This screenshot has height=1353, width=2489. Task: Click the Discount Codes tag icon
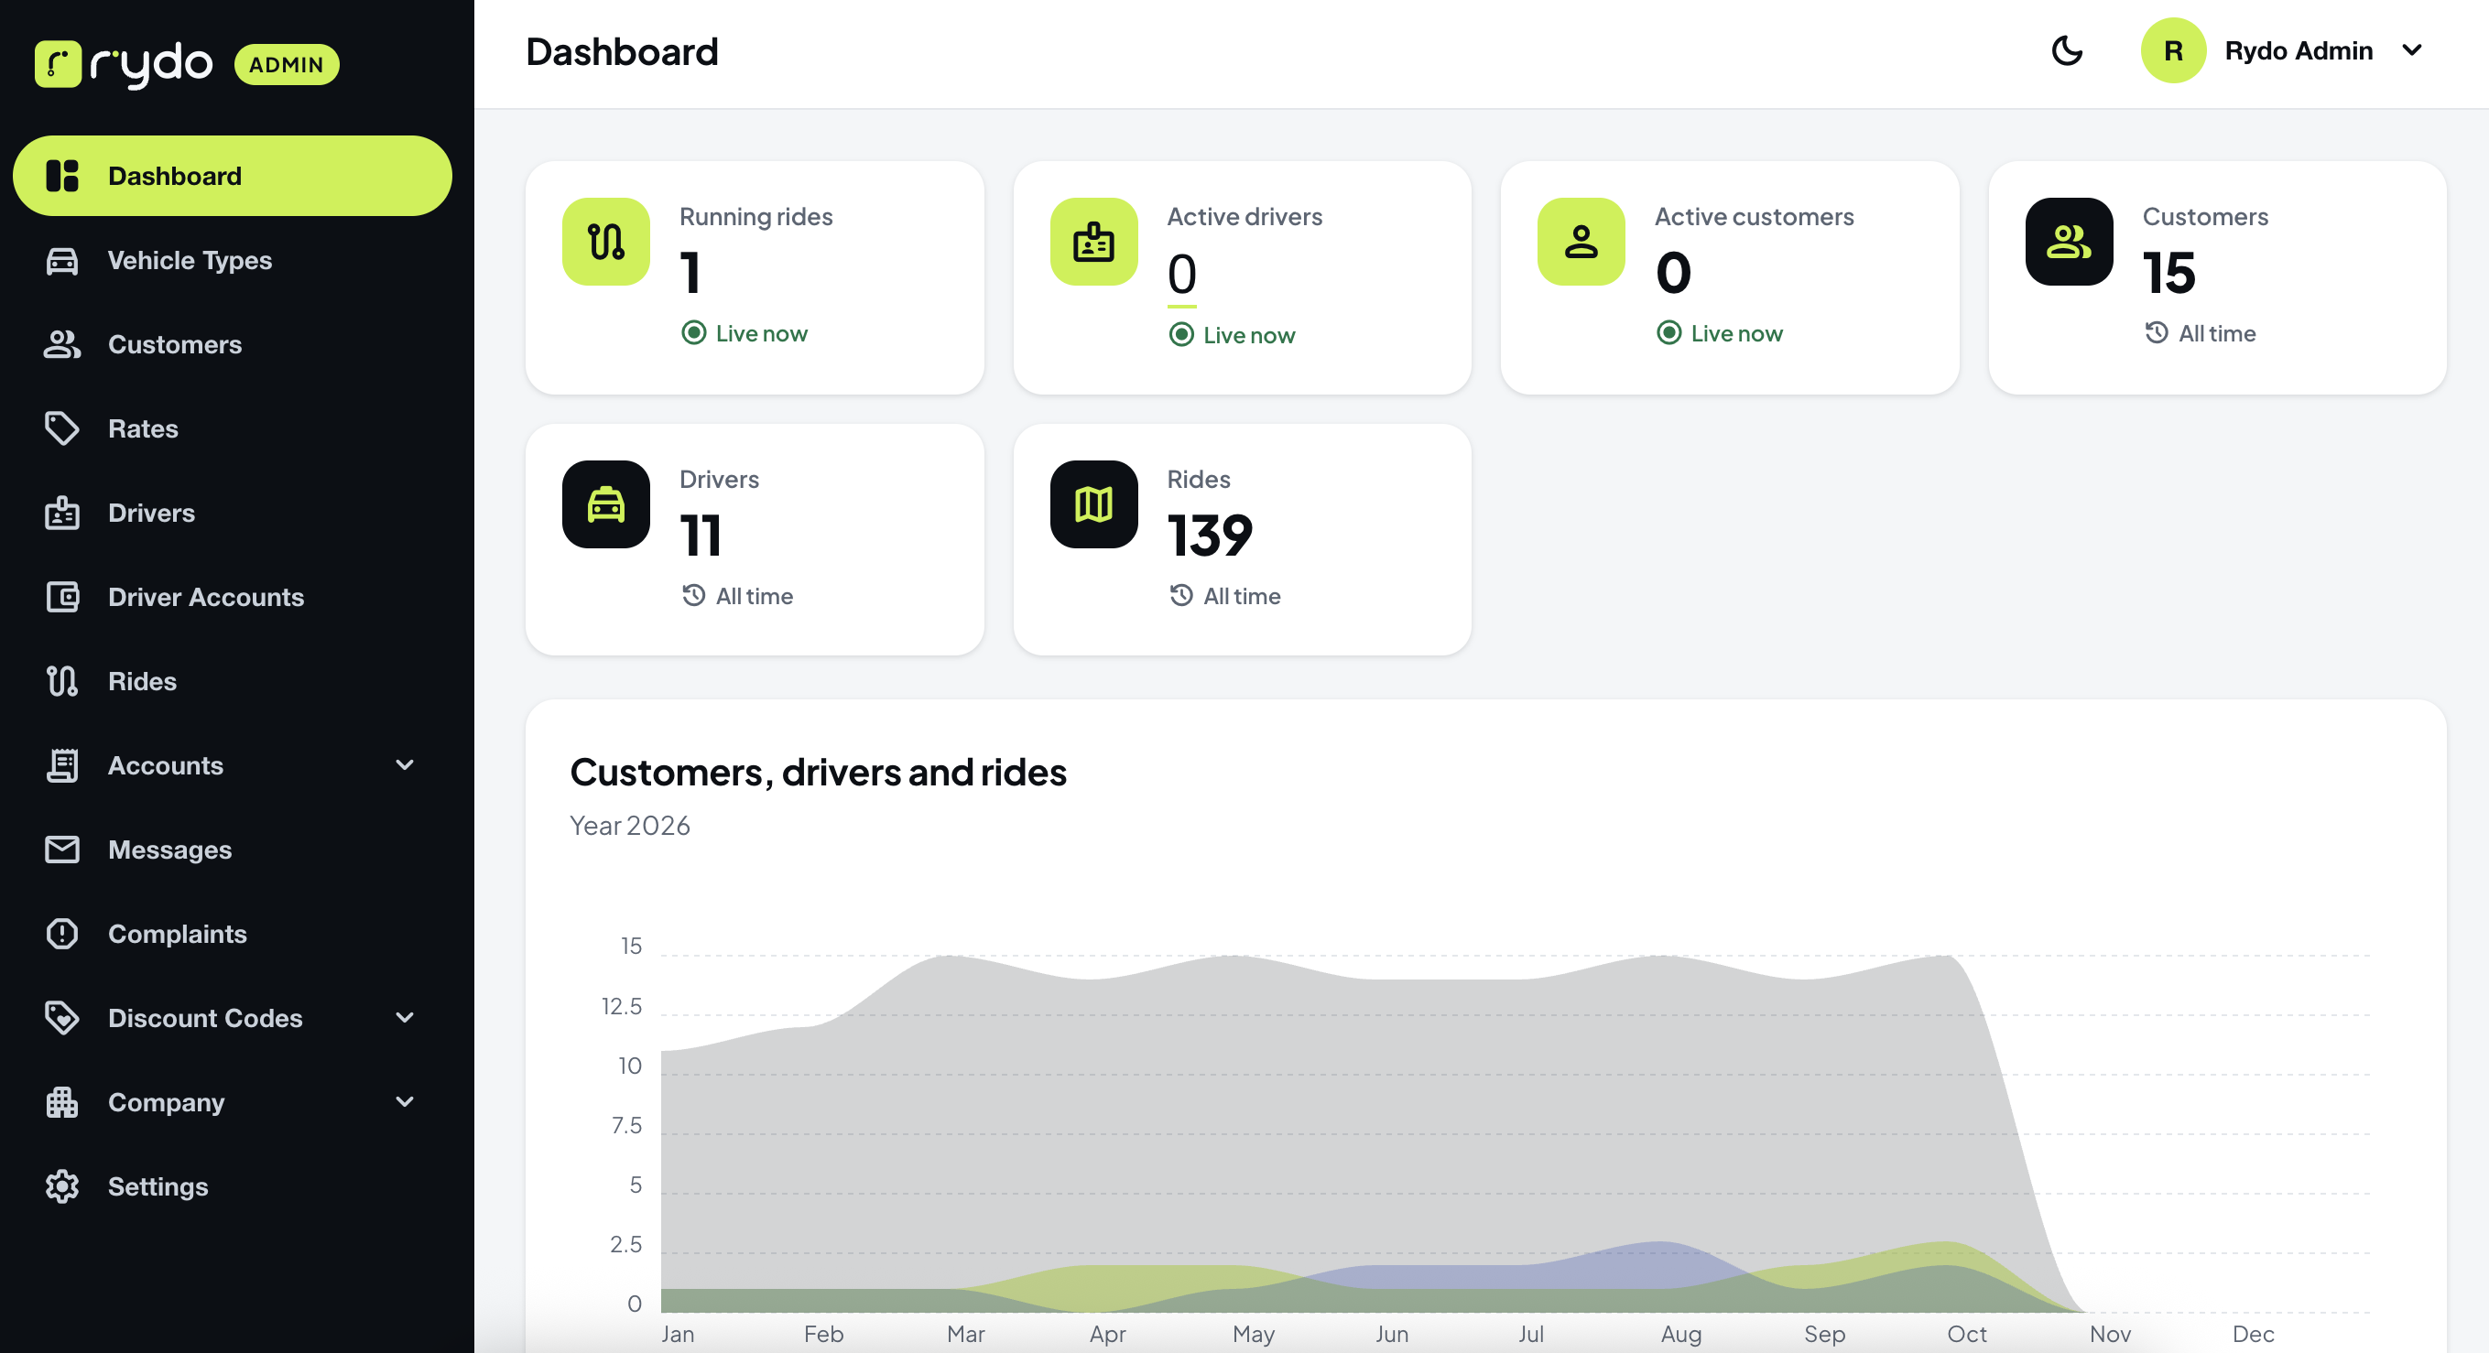tap(62, 1017)
